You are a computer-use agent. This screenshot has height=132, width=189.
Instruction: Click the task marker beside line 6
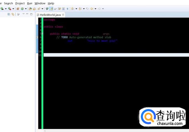[37, 37]
